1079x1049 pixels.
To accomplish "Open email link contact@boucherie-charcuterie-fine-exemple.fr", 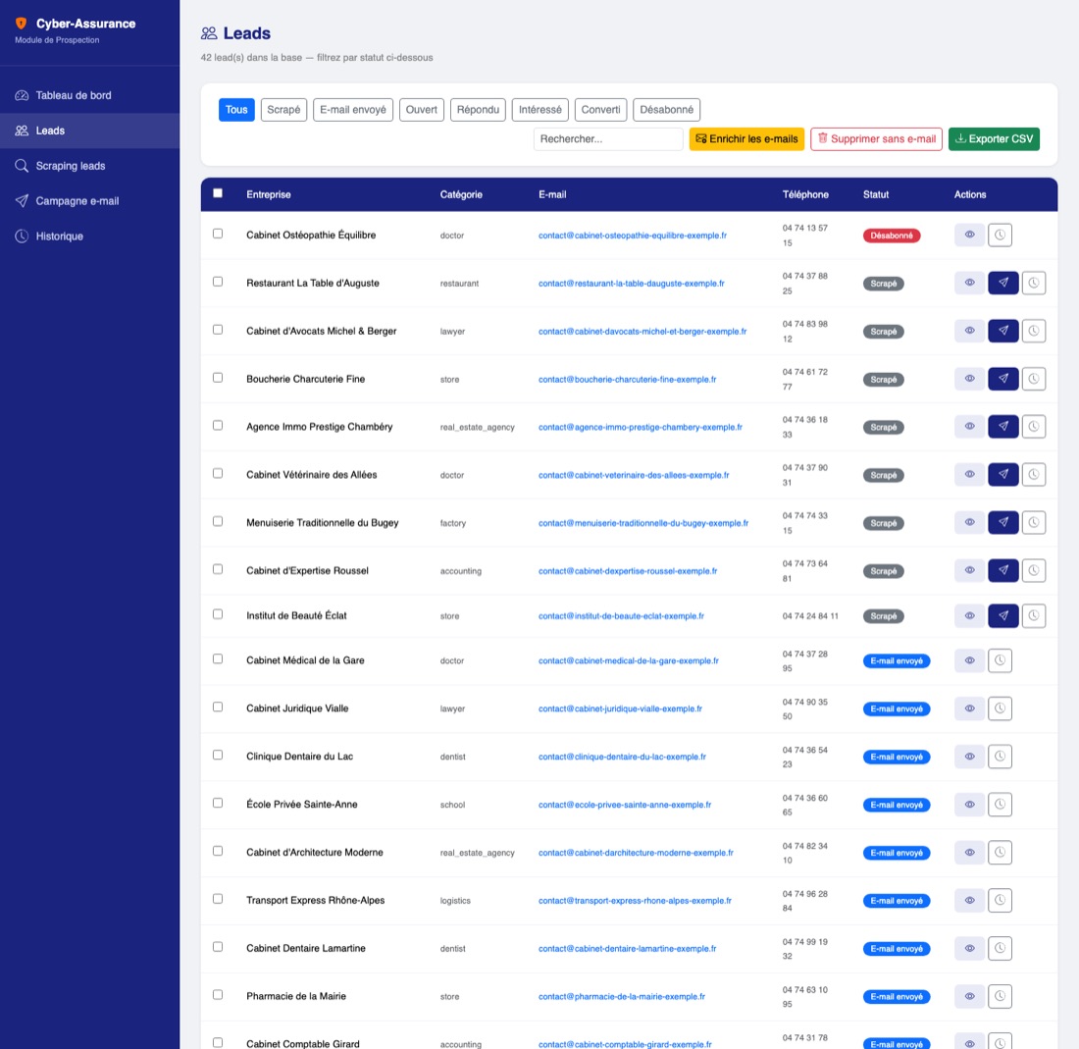I will coord(627,379).
